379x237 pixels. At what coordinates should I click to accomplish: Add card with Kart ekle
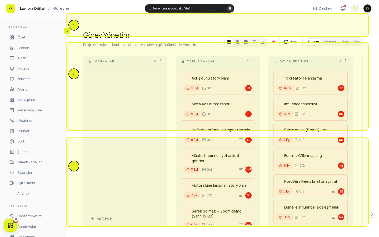pyautogui.click(x=101, y=218)
